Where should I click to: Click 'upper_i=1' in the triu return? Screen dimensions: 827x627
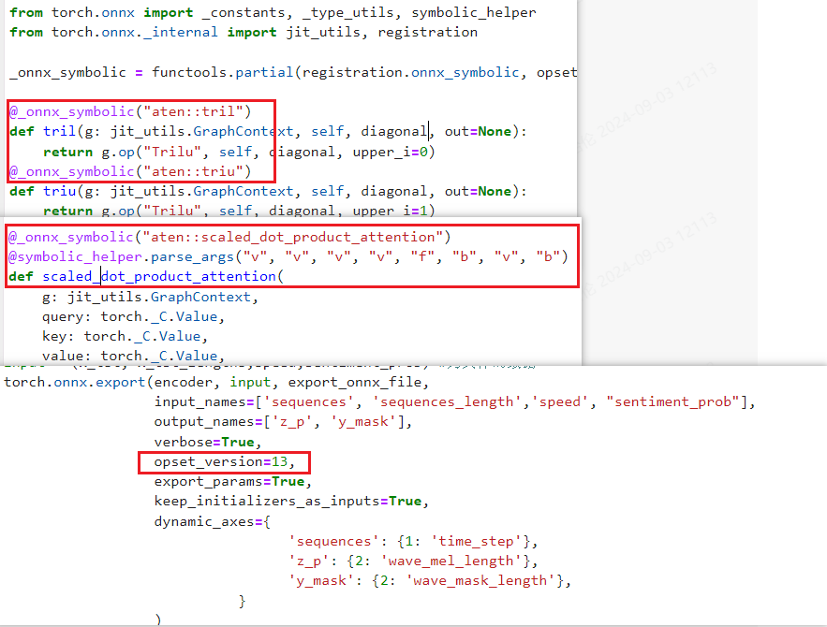pos(390,211)
